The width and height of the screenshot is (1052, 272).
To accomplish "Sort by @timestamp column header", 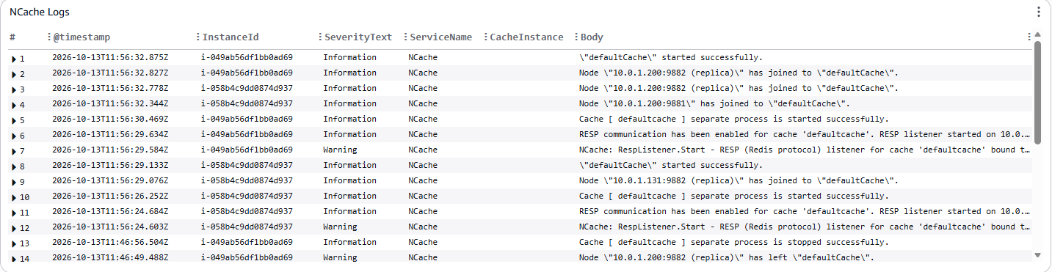I will click(81, 37).
